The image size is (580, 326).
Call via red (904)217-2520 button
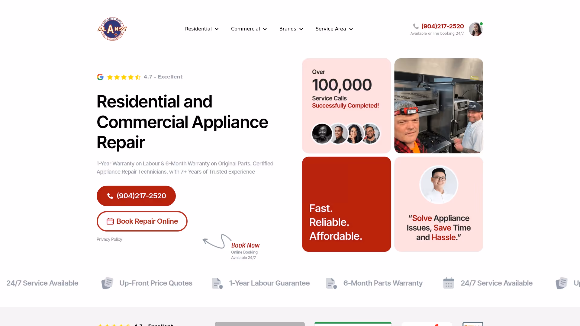[x=136, y=196]
